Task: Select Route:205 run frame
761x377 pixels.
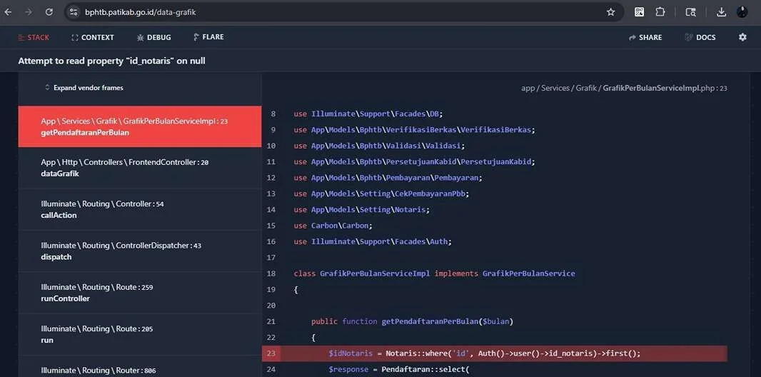Action: (140, 335)
